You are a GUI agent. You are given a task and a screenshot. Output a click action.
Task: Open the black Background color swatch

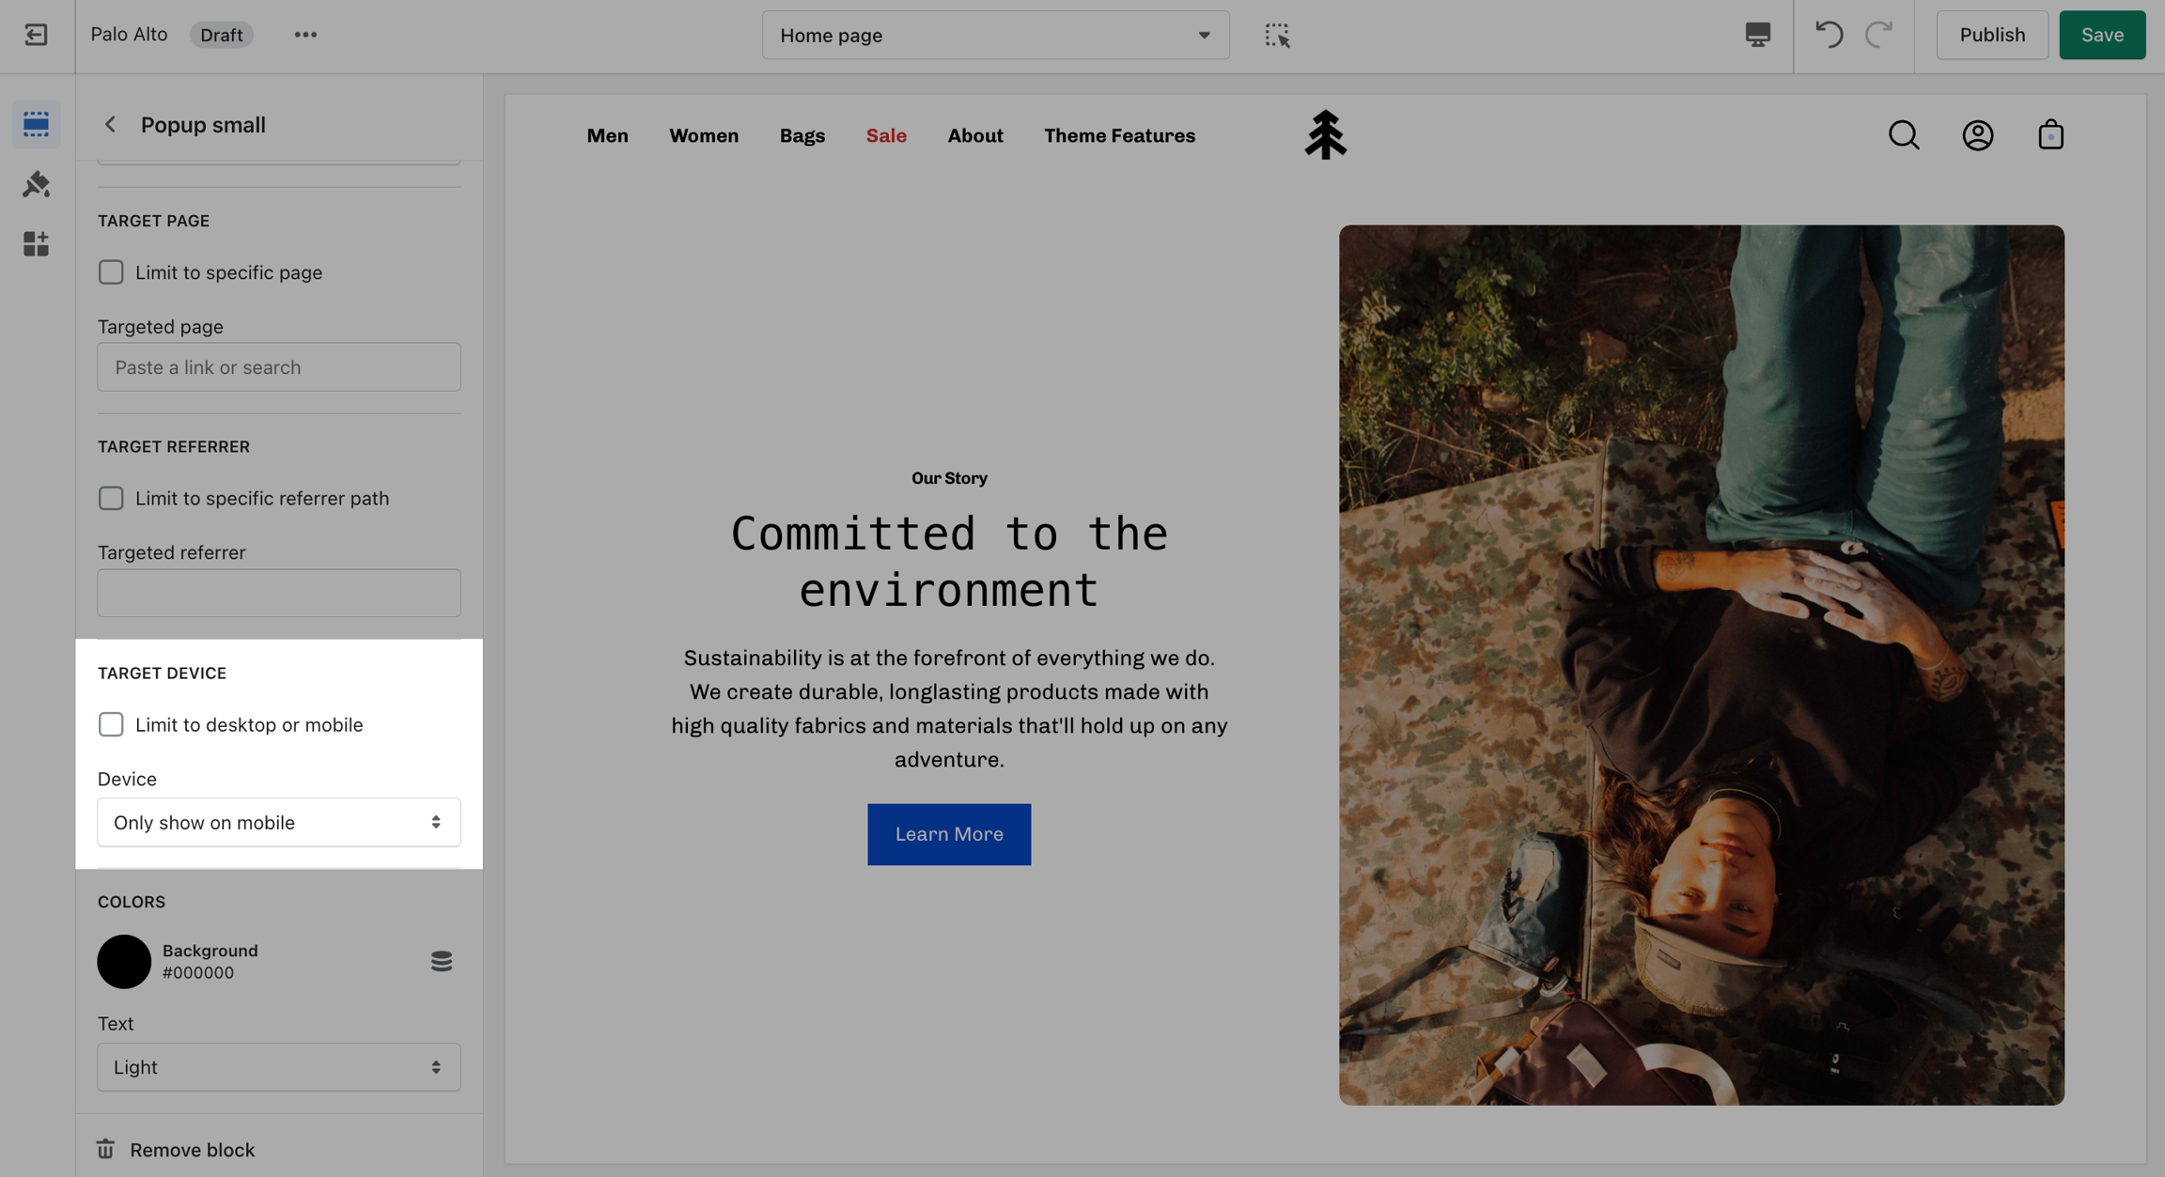click(x=124, y=961)
